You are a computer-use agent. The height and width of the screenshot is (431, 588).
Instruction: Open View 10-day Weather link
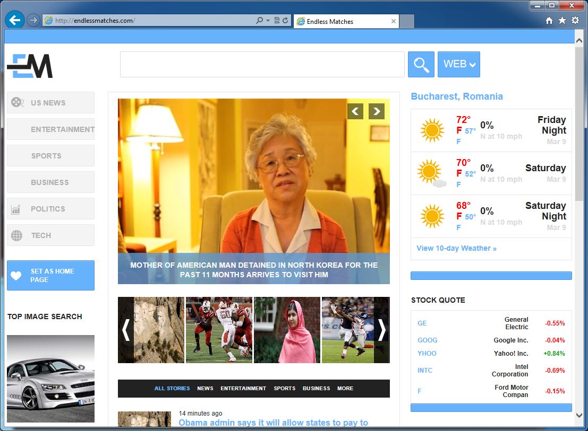tap(456, 248)
